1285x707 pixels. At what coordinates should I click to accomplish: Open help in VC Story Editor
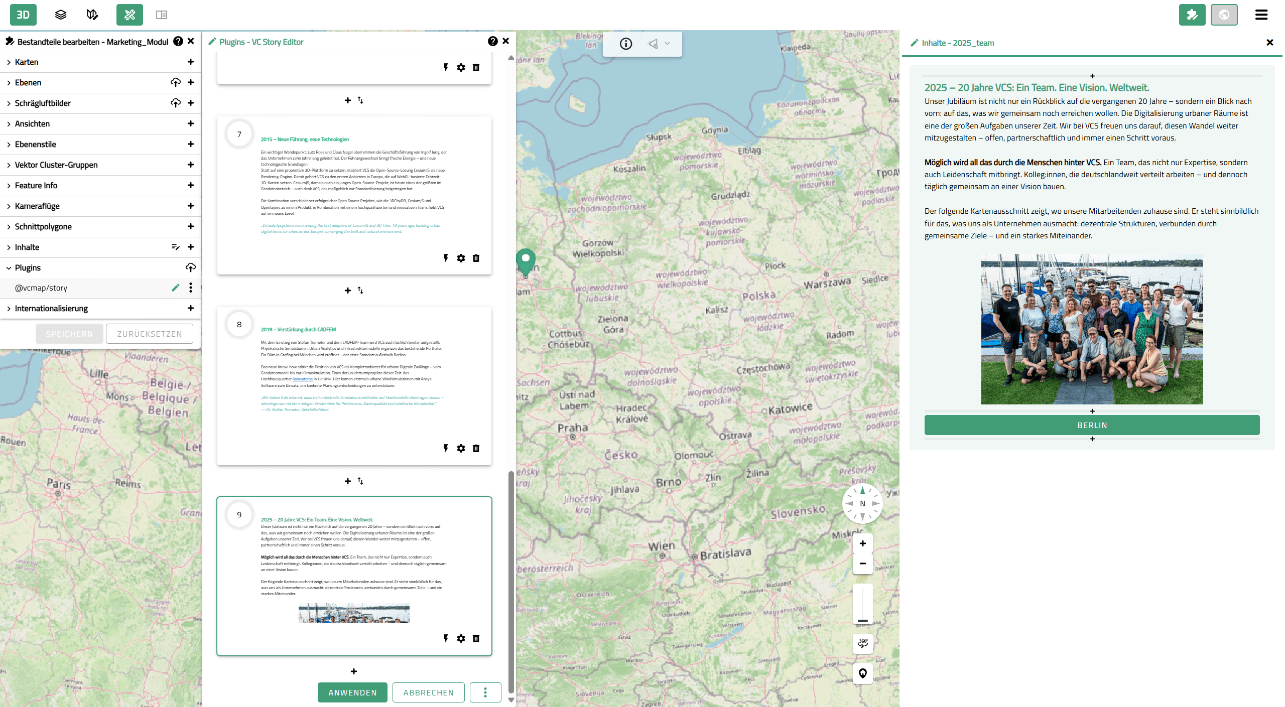click(x=493, y=41)
